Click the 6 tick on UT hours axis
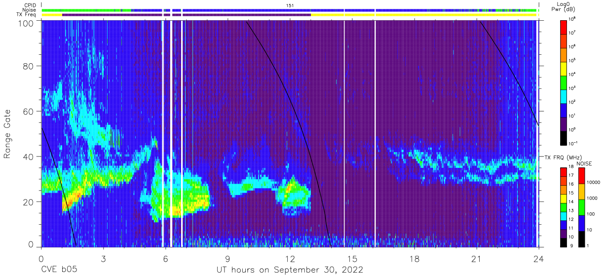The width and height of the screenshot is (606, 280). tap(166, 258)
